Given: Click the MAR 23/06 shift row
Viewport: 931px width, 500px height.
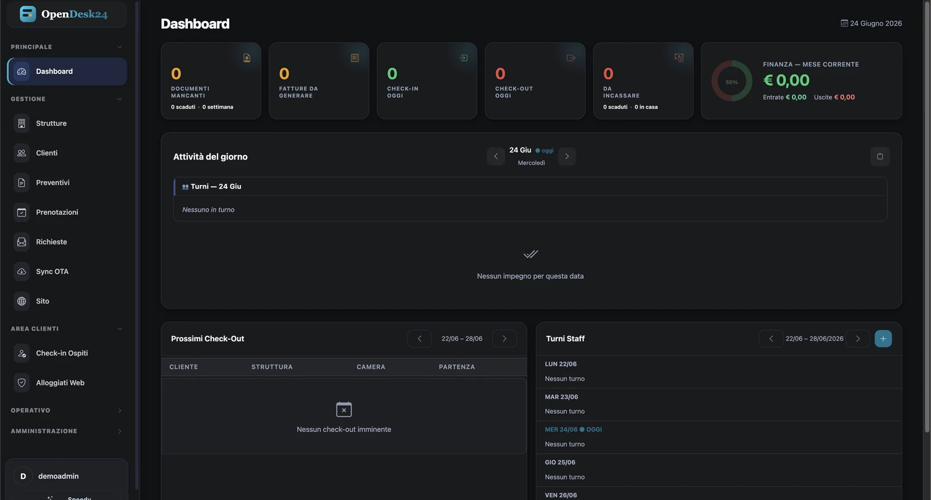Looking at the screenshot, I should [x=719, y=405].
